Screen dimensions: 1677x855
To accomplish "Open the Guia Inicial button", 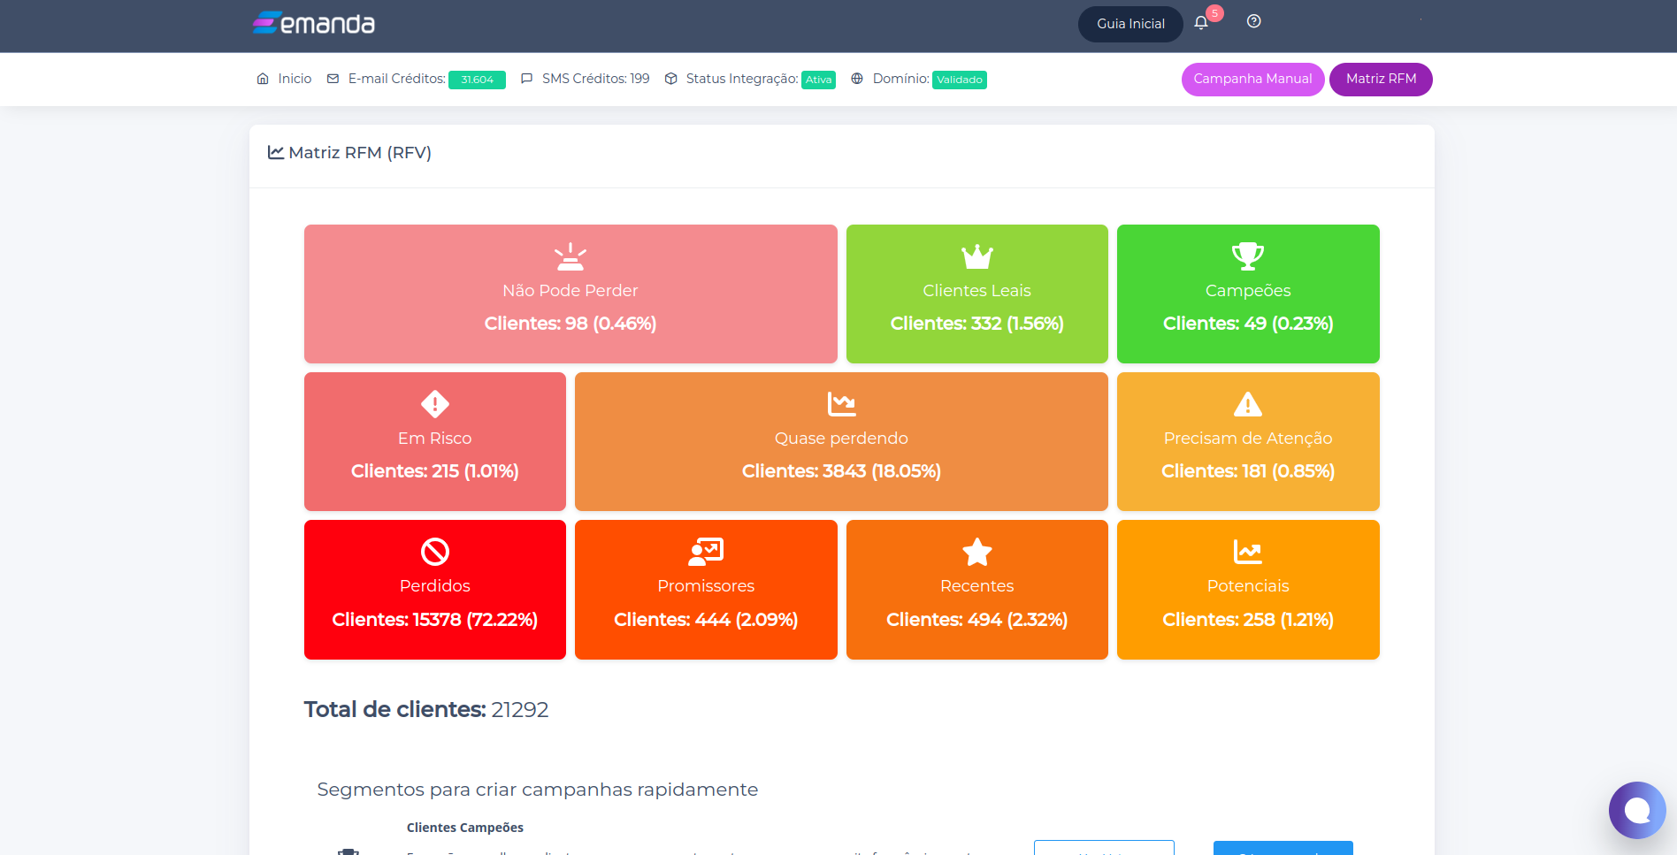I will [1130, 24].
